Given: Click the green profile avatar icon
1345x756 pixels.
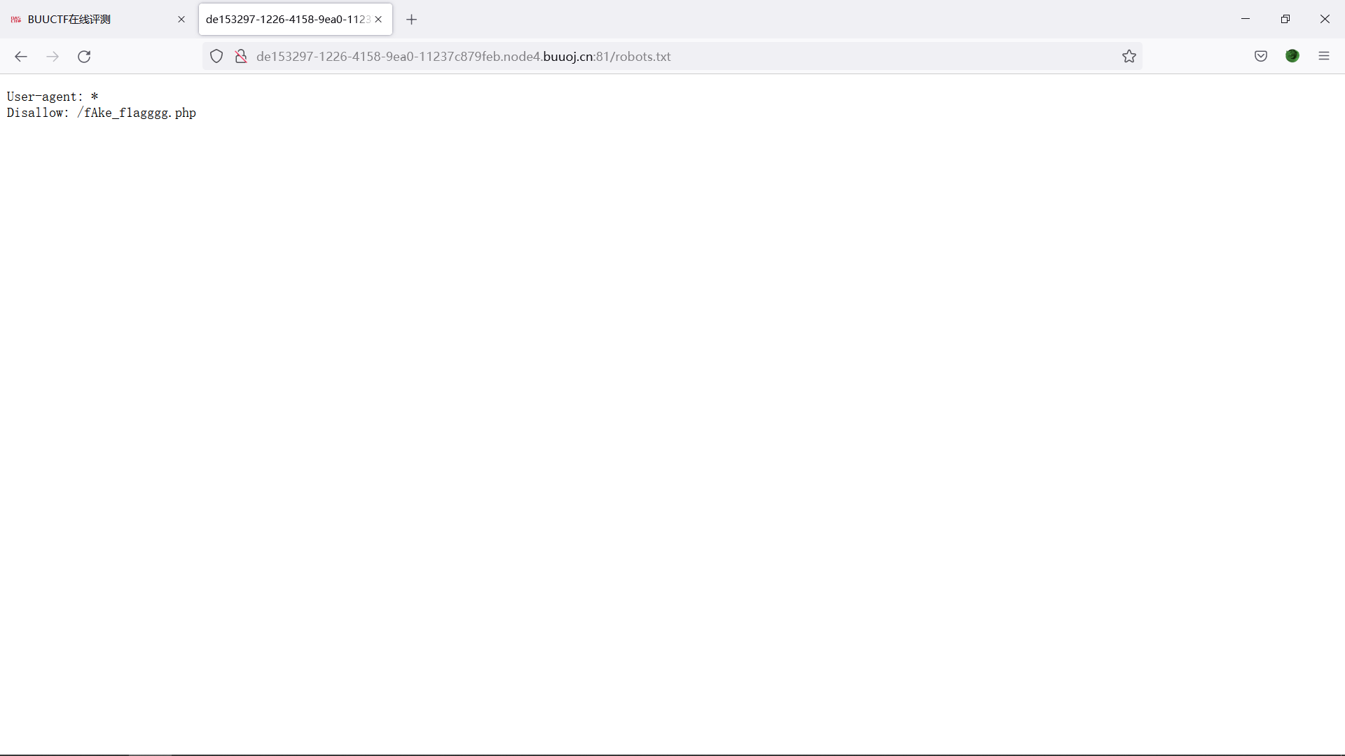Looking at the screenshot, I should [1292, 57].
